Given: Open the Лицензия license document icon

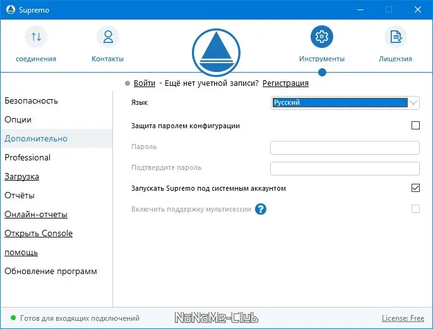Looking at the screenshot, I should point(395,37).
